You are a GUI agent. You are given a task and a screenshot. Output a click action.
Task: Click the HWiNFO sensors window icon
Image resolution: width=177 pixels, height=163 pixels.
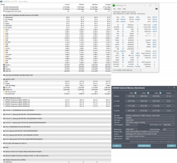pyautogui.click(x=1, y=1)
